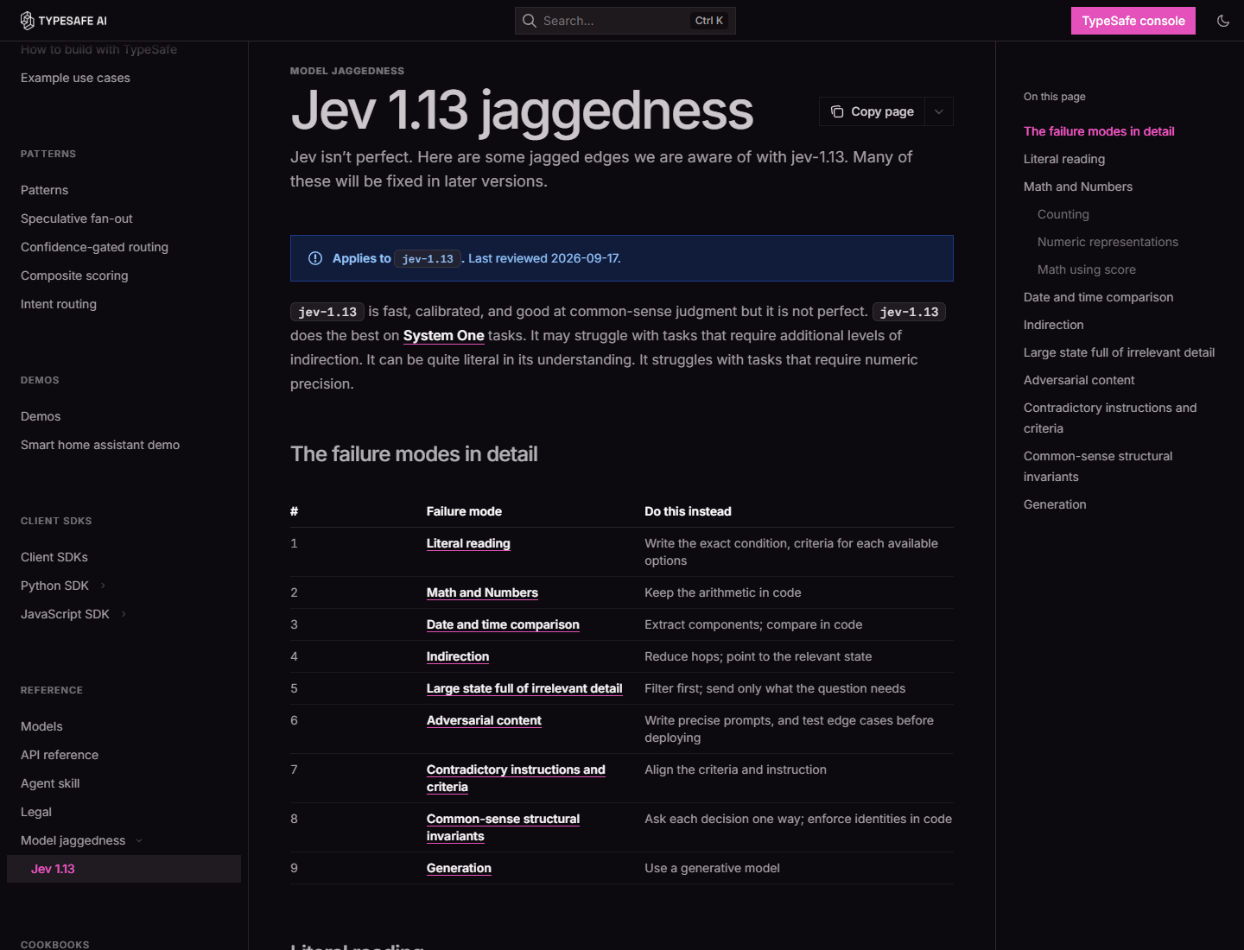Open Client SDKs page
This screenshot has width=1244, height=950.
[x=54, y=557]
